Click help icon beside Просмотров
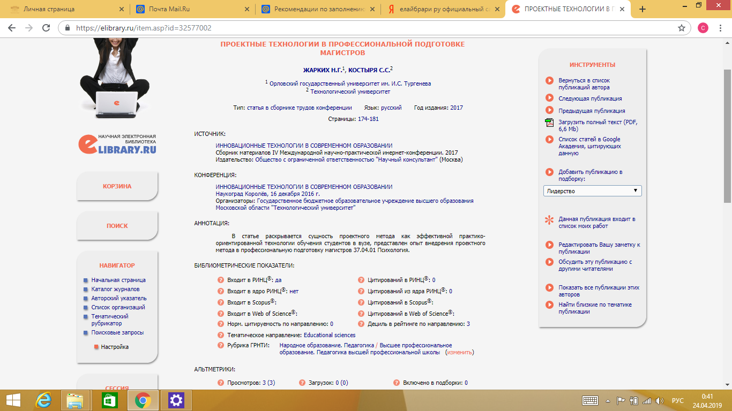Viewport: 732px width, 411px height. [221, 383]
